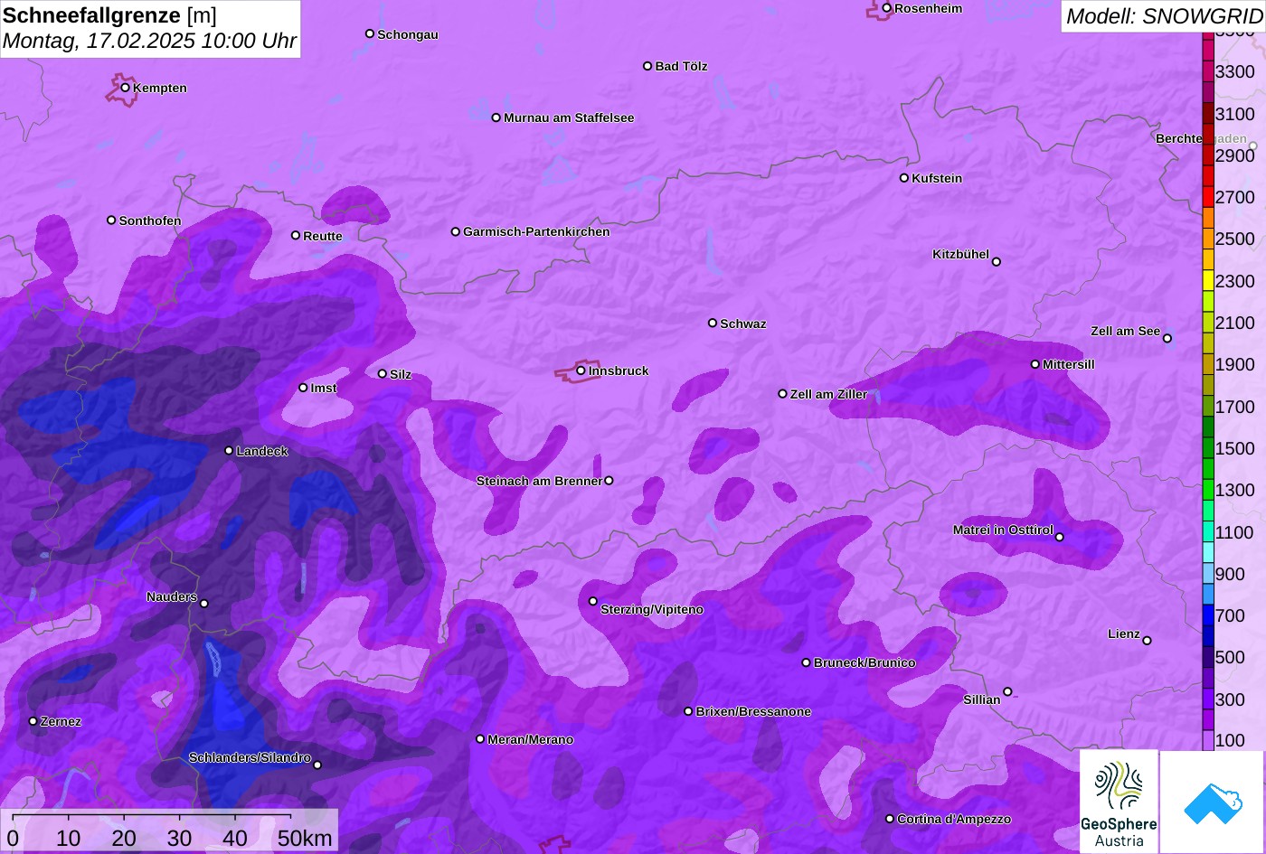Click the Cortina d'Ampezzo marker dot
The image size is (1266, 854).
[x=889, y=819]
